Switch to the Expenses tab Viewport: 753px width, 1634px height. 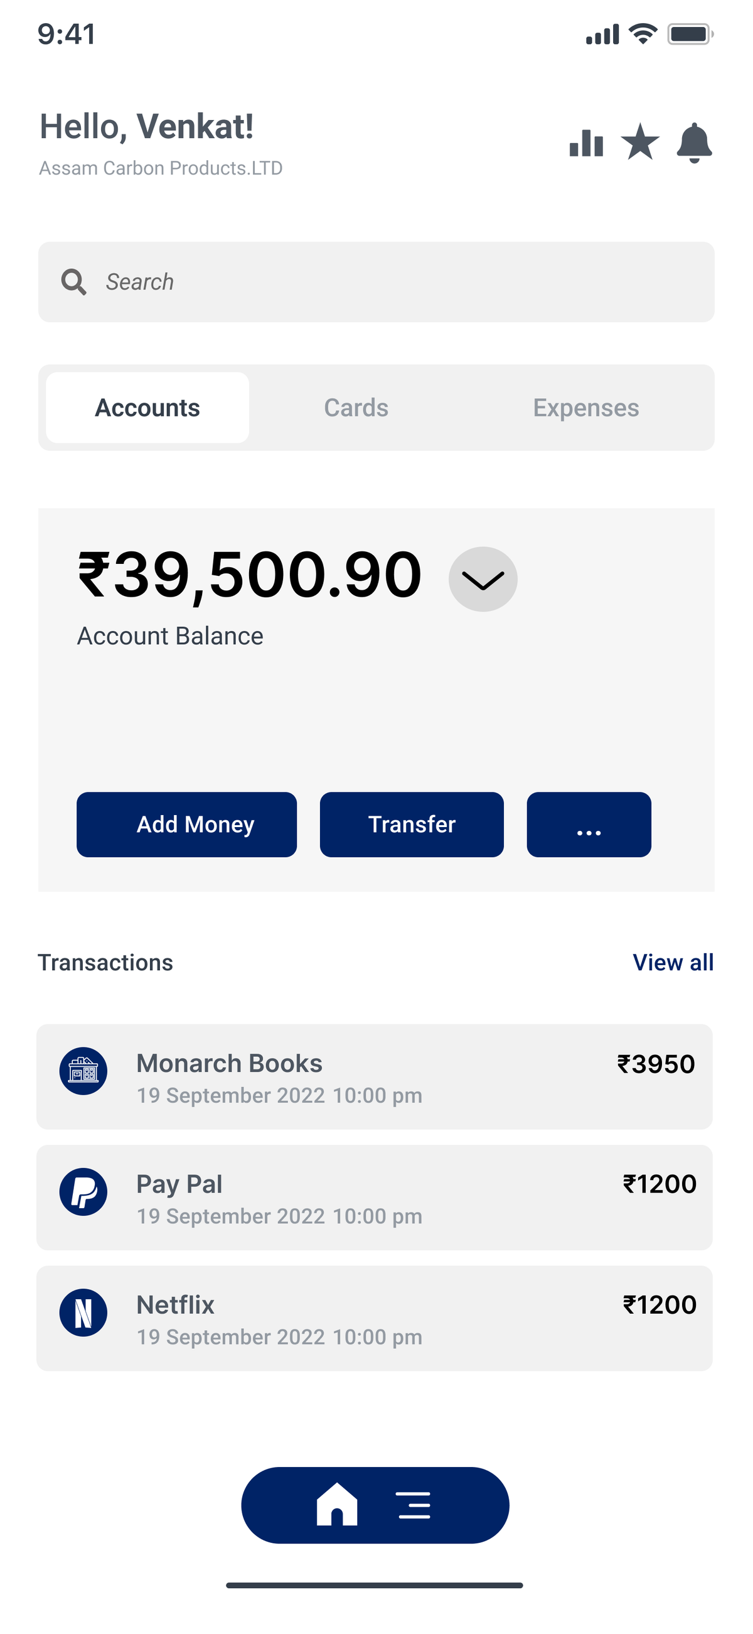click(585, 408)
